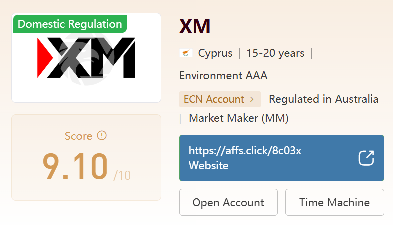Viewport: 393px width, 225px height.
Task: Click the /10 score denominator
Action: click(122, 175)
